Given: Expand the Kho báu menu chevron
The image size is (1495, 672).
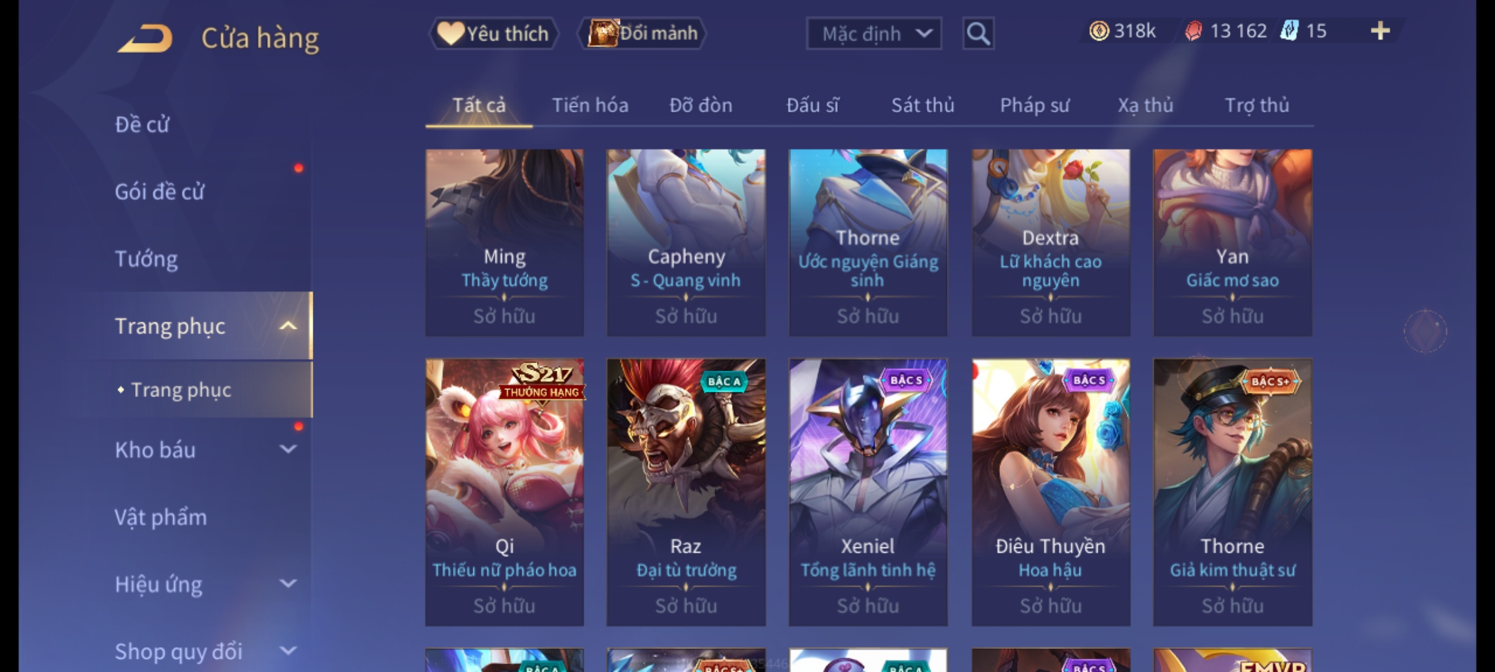Looking at the screenshot, I should (288, 449).
